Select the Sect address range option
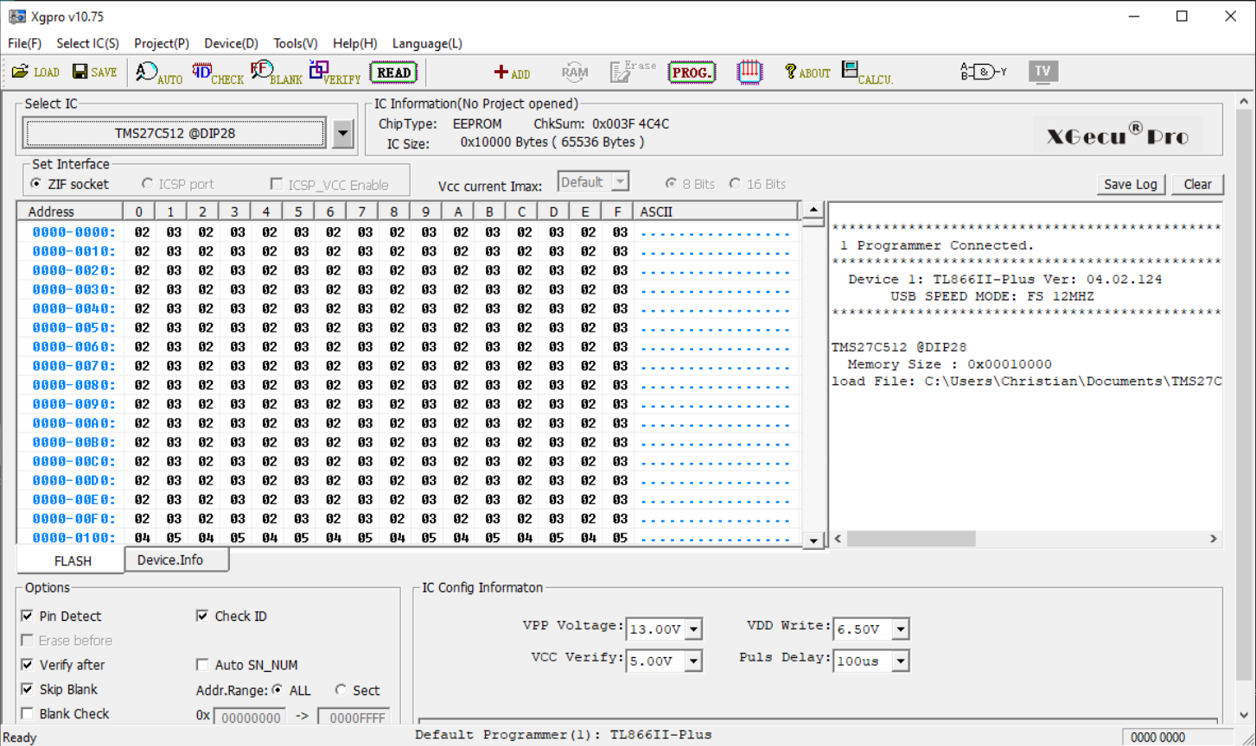Screen dimensions: 1256x746 click(341, 690)
